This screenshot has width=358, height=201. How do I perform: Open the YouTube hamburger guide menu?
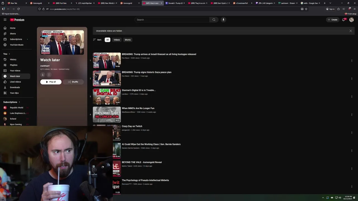[5, 20]
